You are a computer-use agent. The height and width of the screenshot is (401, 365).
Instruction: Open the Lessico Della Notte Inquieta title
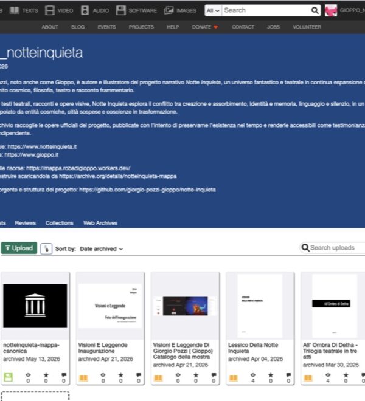[253, 348]
